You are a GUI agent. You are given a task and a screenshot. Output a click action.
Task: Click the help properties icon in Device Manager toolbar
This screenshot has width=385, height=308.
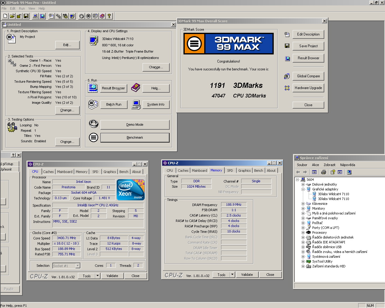pyautogui.click(x=333, y=172)
